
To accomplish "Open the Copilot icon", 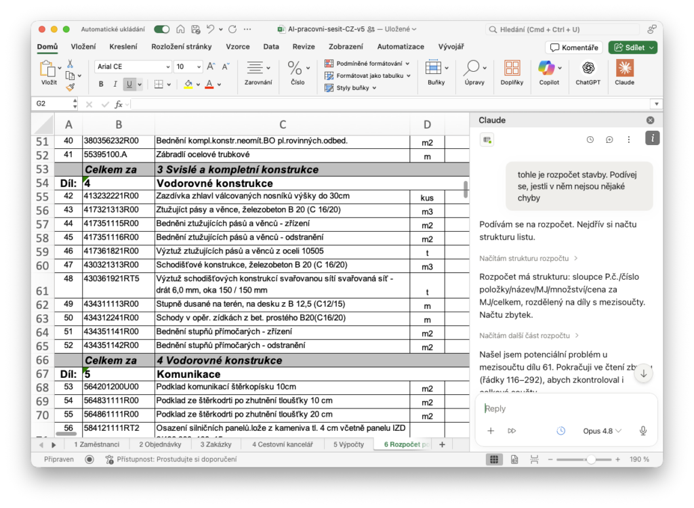I will [546, 68].
